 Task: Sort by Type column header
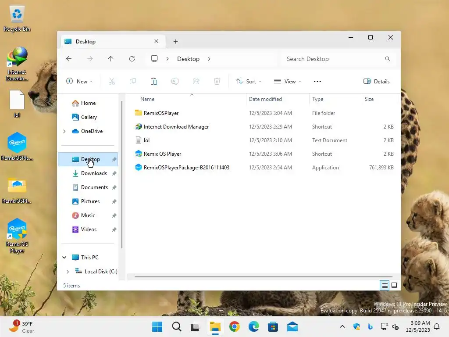pyautogui.click(x=335, y=99)
